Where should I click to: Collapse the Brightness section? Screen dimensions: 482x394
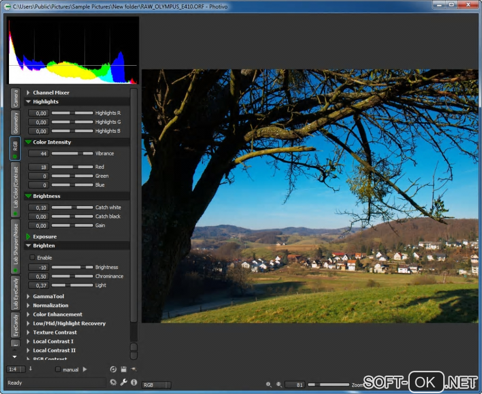tap(28, 196)
